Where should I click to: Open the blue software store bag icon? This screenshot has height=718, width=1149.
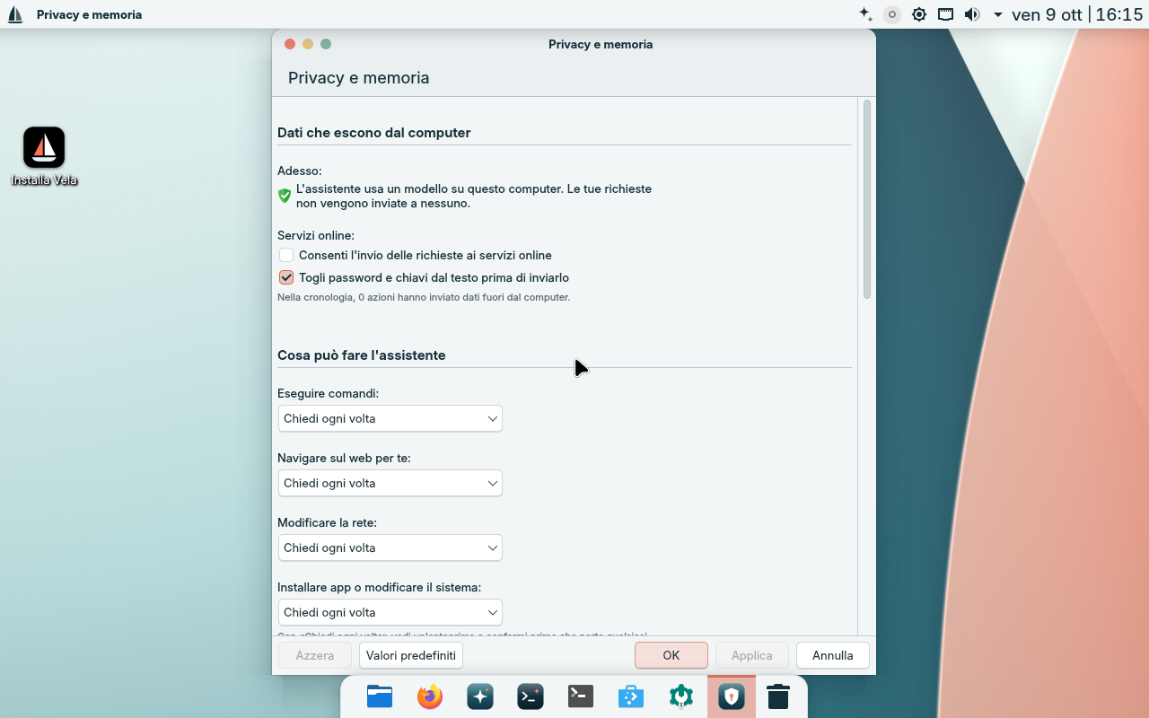[x=631, y=696]
